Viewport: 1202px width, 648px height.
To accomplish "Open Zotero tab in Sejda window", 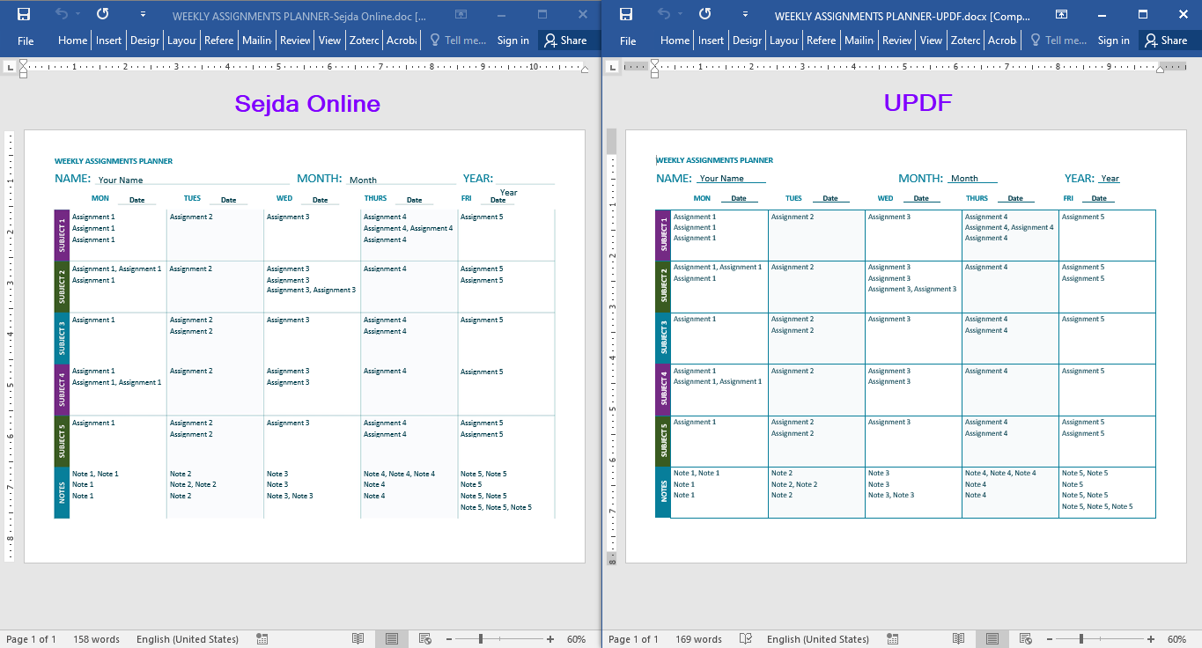I will [x=364, y=40].
